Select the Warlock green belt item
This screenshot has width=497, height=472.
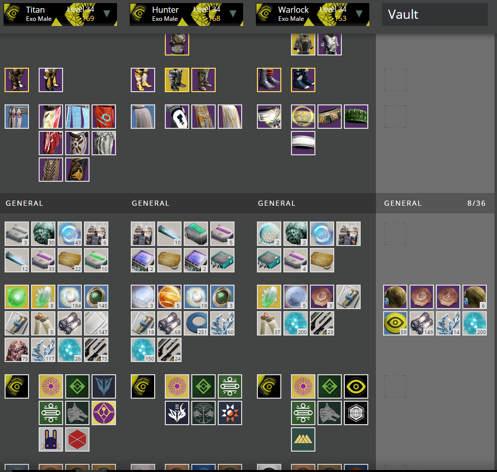[356, 117]
